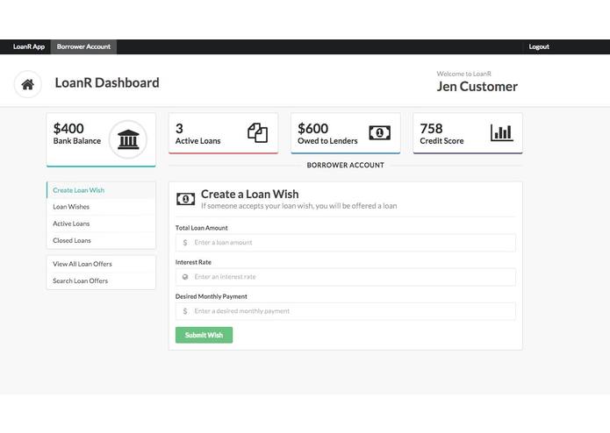Open the LoanR App nav item
This screenshot has height=433, width=610.
[x=29, y=46]
